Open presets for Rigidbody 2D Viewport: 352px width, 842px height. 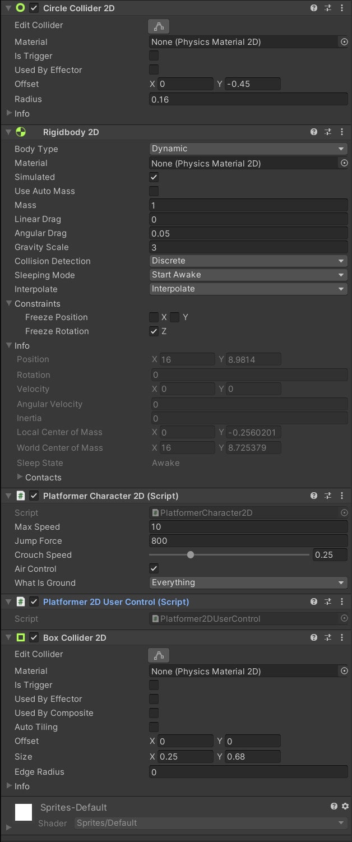328,132
